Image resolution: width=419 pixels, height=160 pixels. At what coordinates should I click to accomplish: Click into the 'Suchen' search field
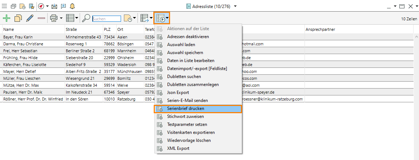[x=106, y=18]
